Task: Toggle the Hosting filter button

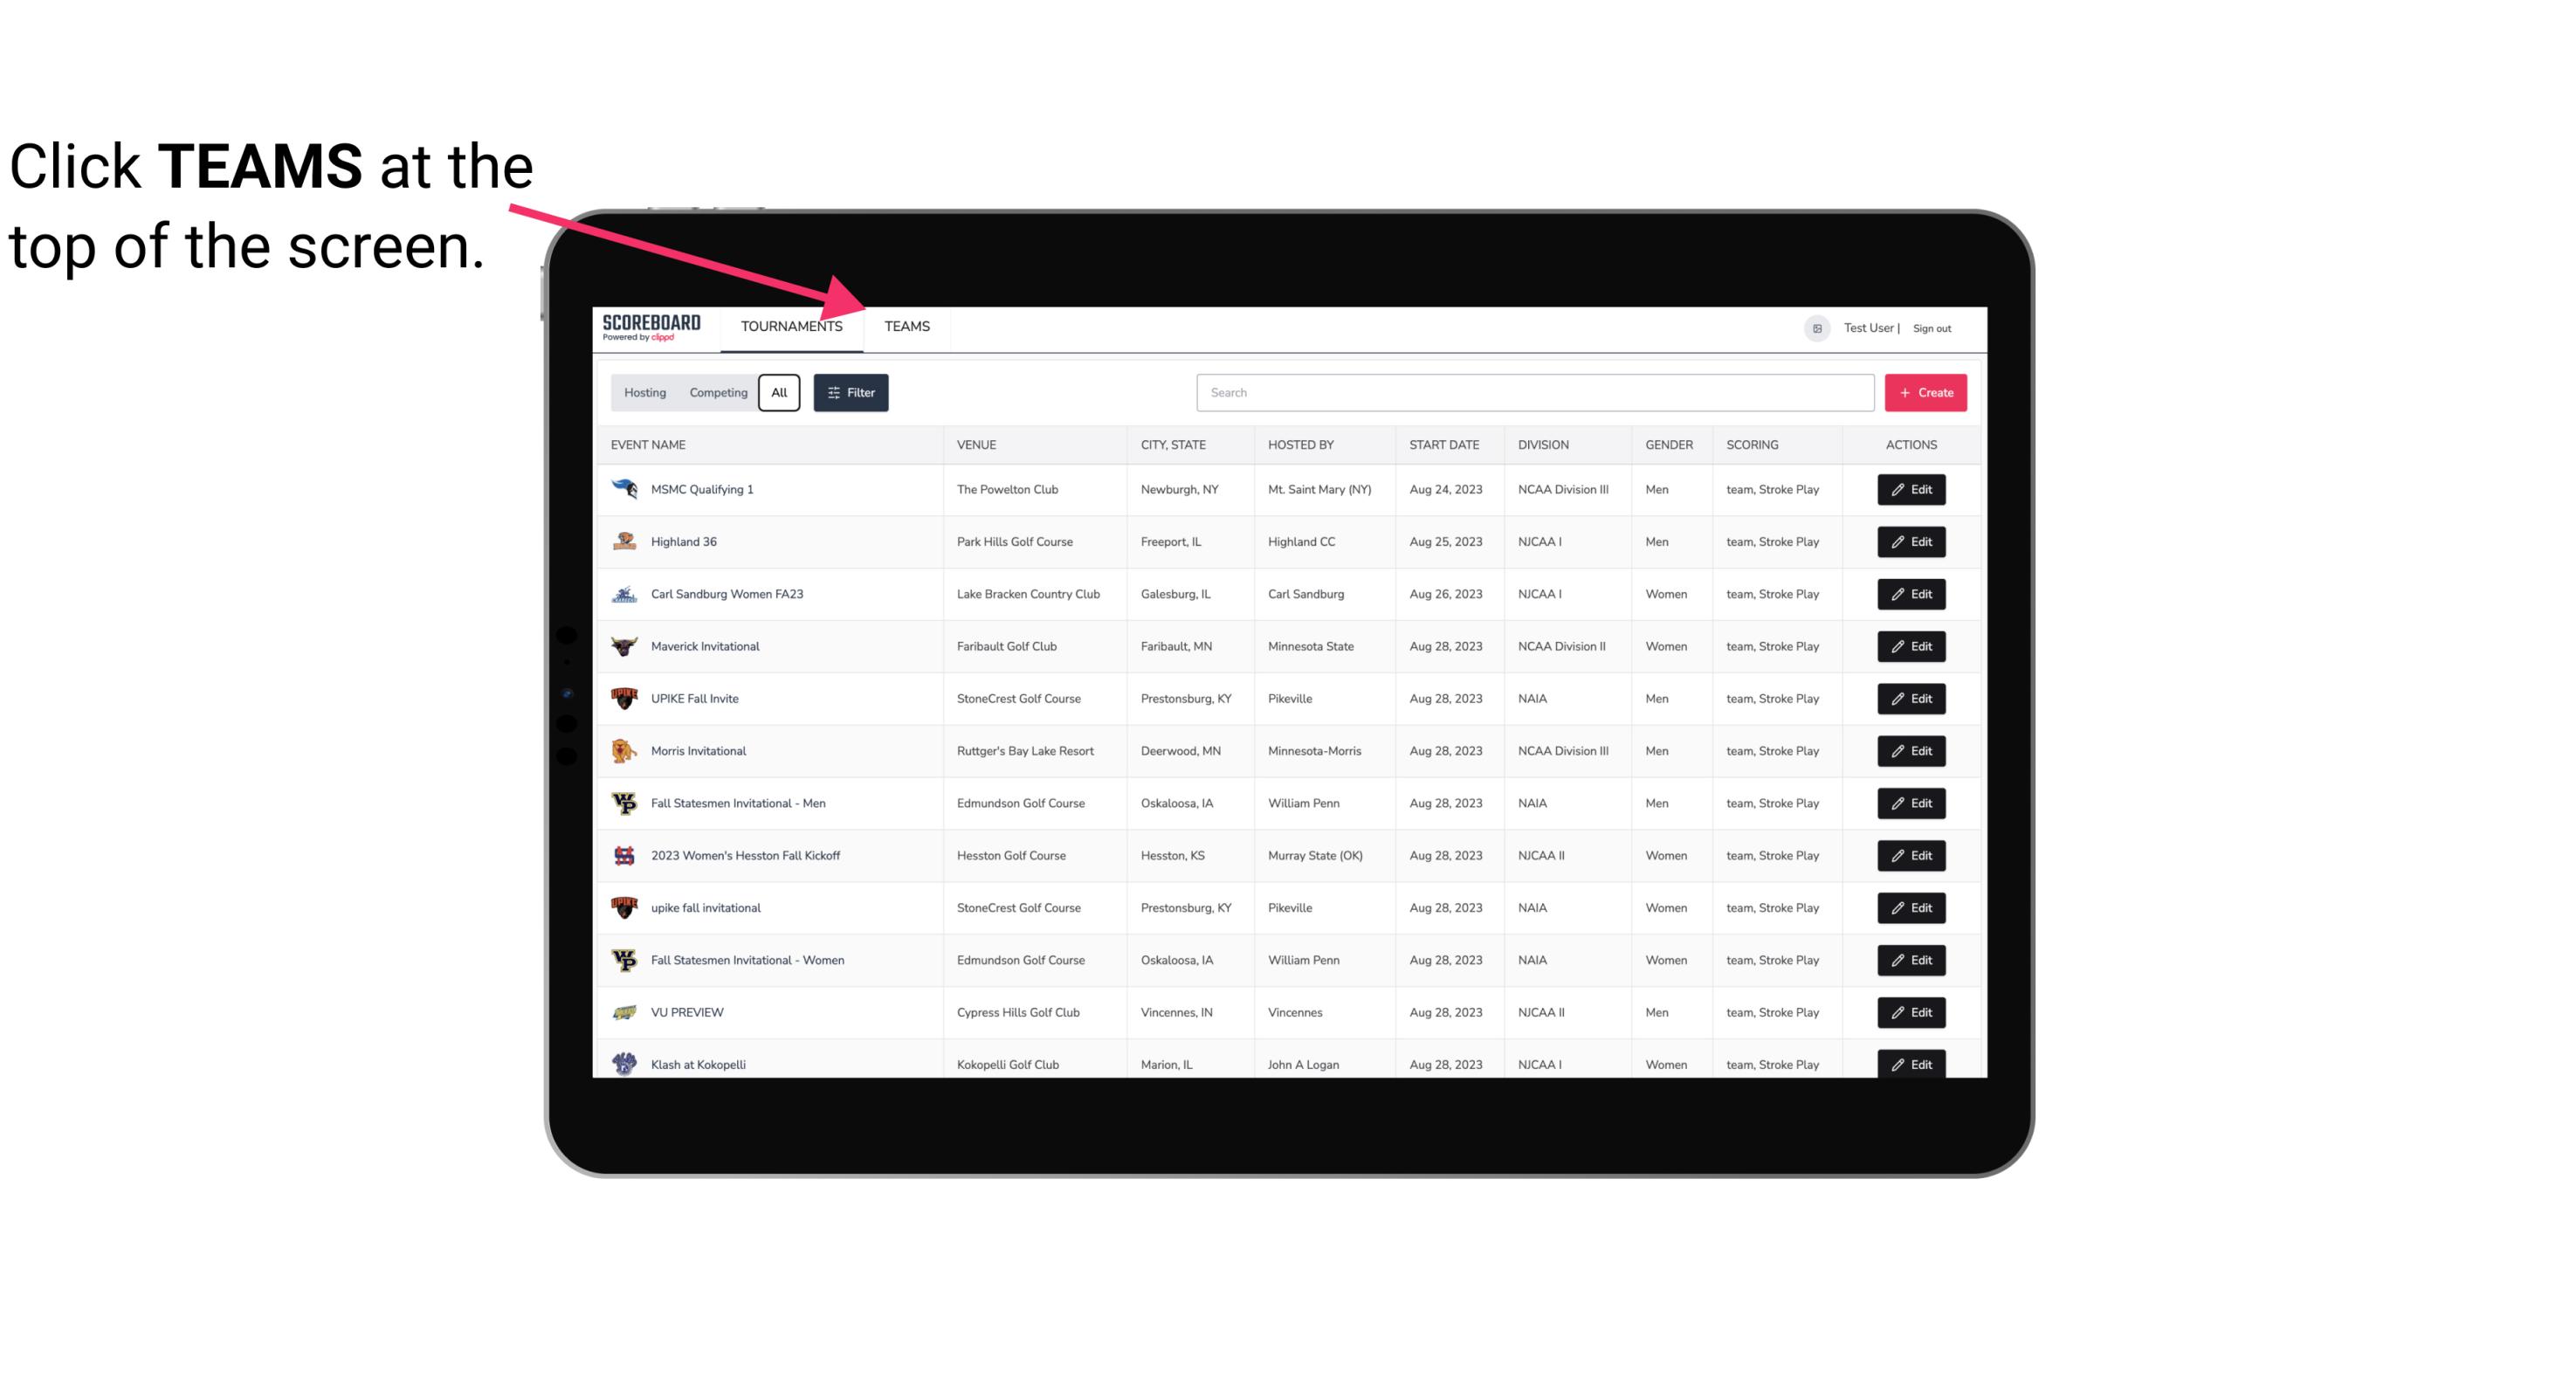Action: pos(644,393)
